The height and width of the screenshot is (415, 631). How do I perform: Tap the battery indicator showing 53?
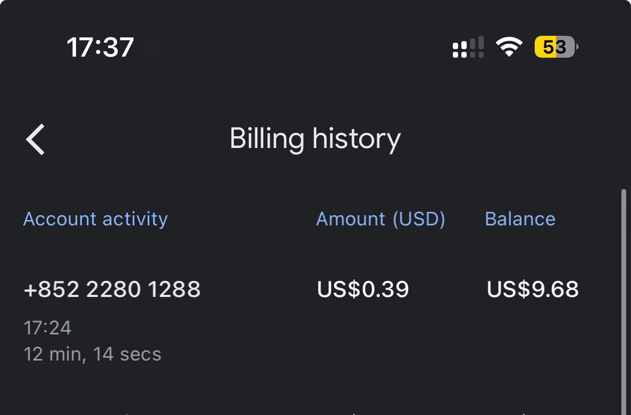556,47
